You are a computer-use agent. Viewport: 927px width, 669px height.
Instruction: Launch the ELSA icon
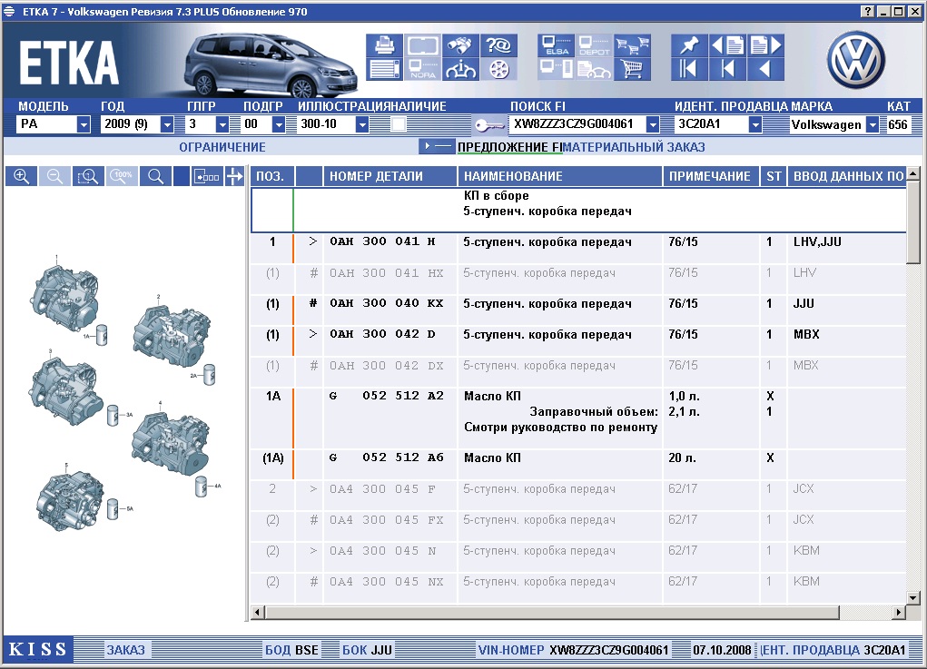[557, 45]
